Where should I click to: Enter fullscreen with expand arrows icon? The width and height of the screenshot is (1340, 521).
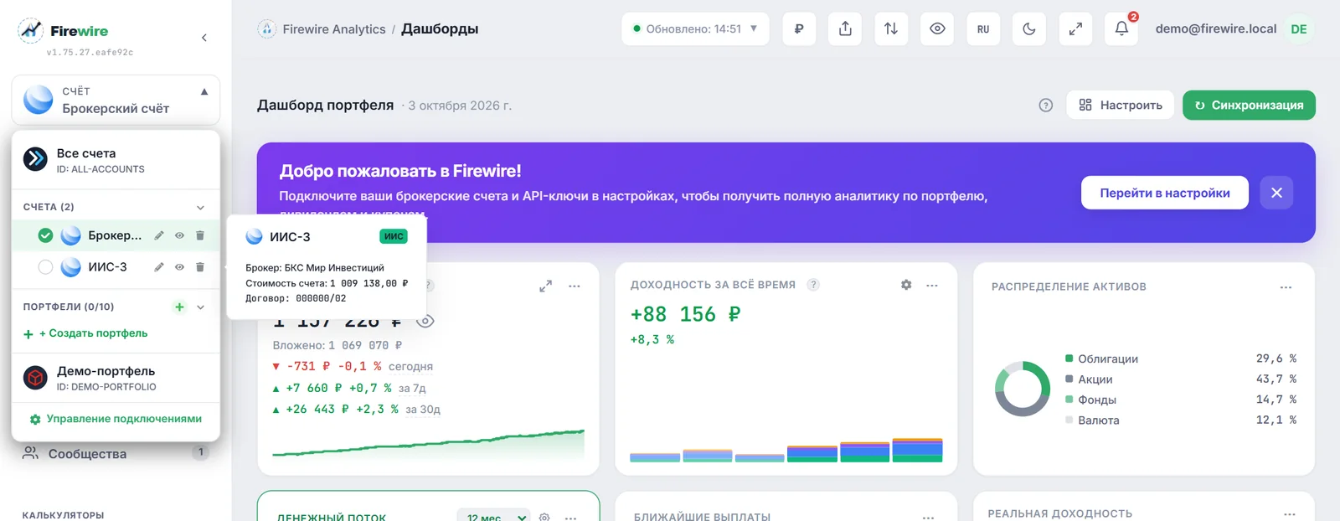[1075, 29]
